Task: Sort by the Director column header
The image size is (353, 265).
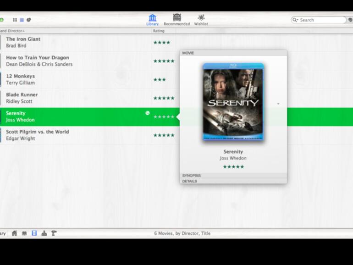Action: 12,31
